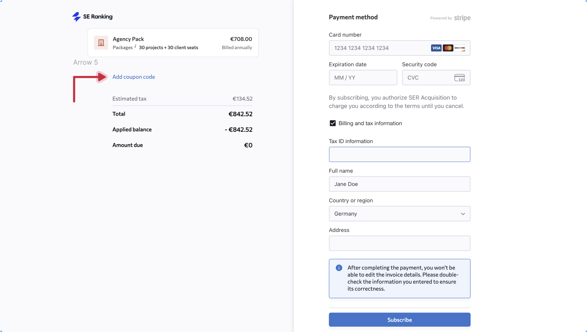Click Add coupon code link
Image resolution: width=587 pixels, height=332 pixels.
(x=133, y=77)
